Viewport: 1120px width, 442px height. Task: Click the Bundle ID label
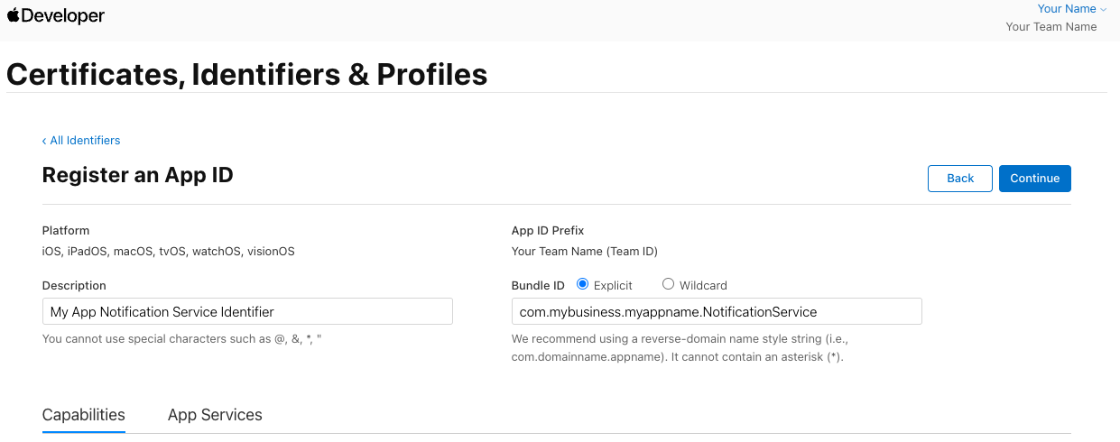click(538, 286)
